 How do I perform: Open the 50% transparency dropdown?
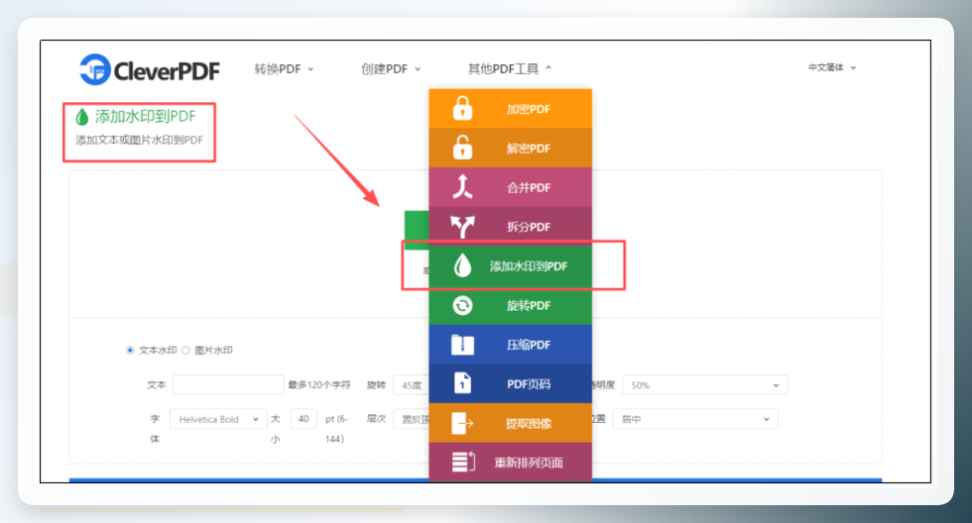[704, 385]
